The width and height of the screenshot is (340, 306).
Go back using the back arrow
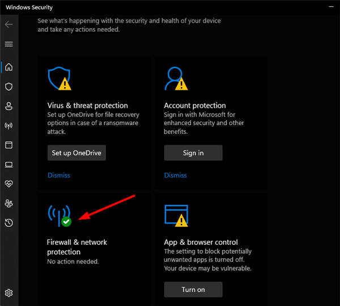(x=8, y=24)
